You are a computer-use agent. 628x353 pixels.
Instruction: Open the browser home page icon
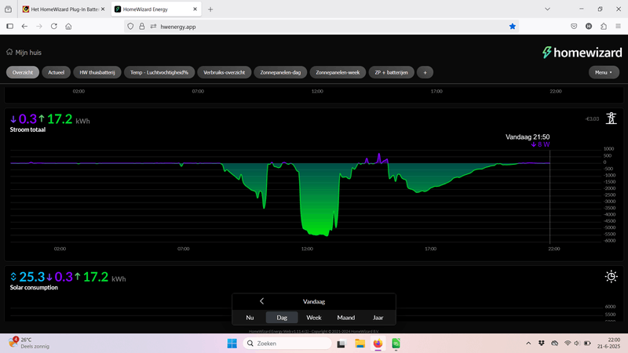point(68,27)
